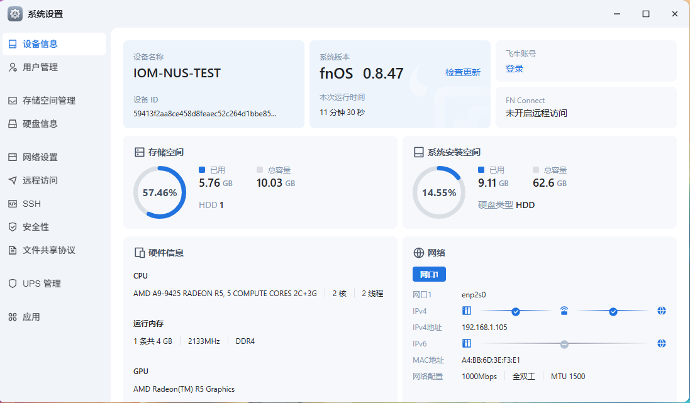Click the AMD A9-9425 CPU model text
Screen dimensions: 690x403
225,294
